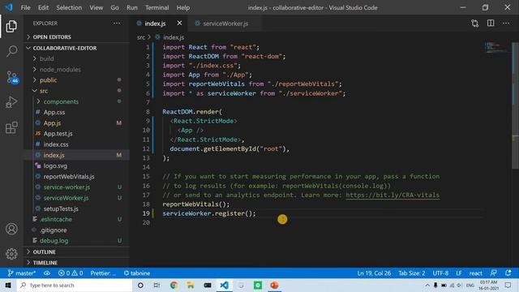Close the index.js editor tab
Screen dimensions: 519x292
[179, 24]
